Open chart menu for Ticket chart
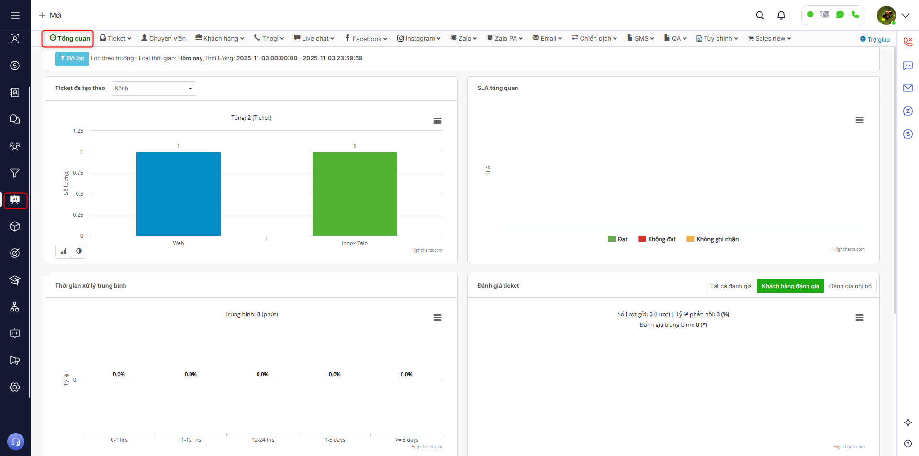The height and width of the screenshot is (456, 919). [x=437, y=121]
